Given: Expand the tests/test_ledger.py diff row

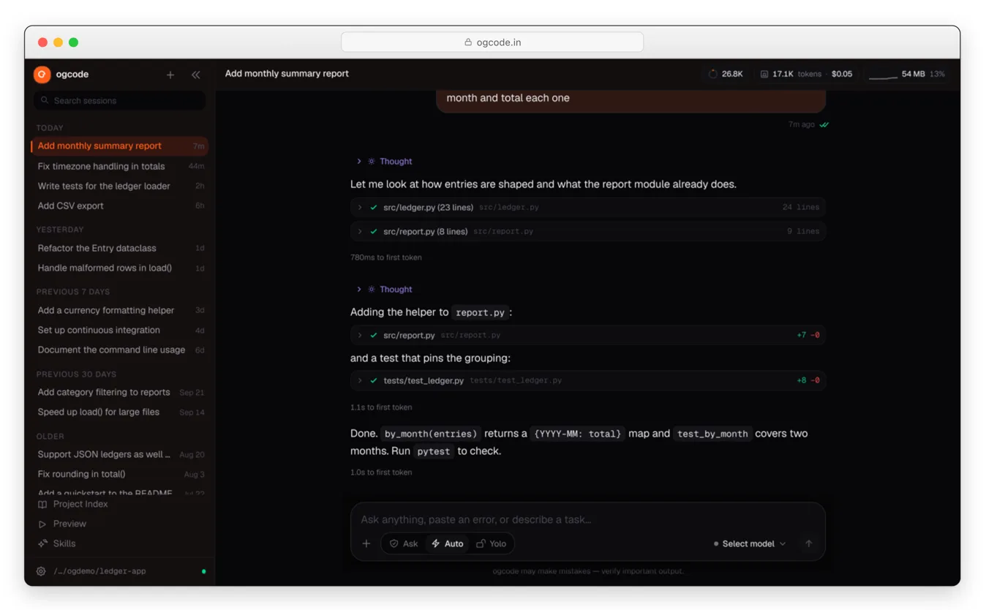Looking at the screenshot, I should coord(588,380).
